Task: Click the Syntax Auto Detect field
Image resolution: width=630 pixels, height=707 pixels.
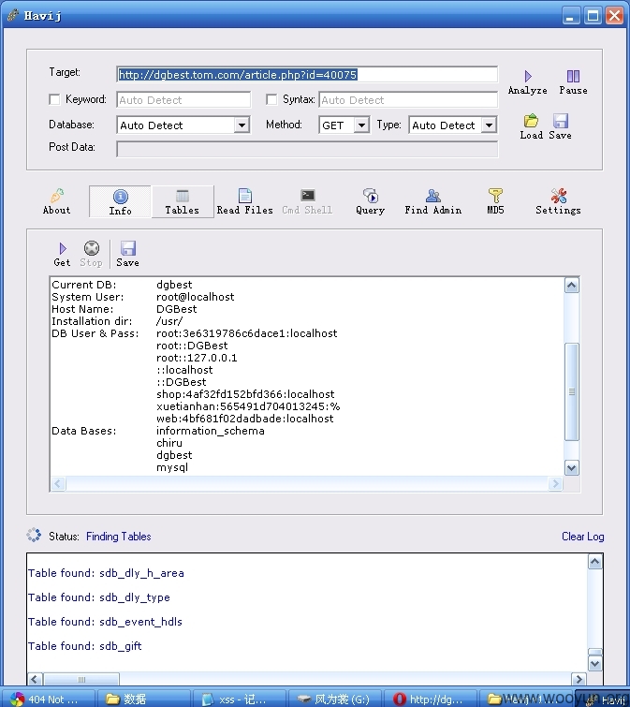Action: click(x=408, y=99)
